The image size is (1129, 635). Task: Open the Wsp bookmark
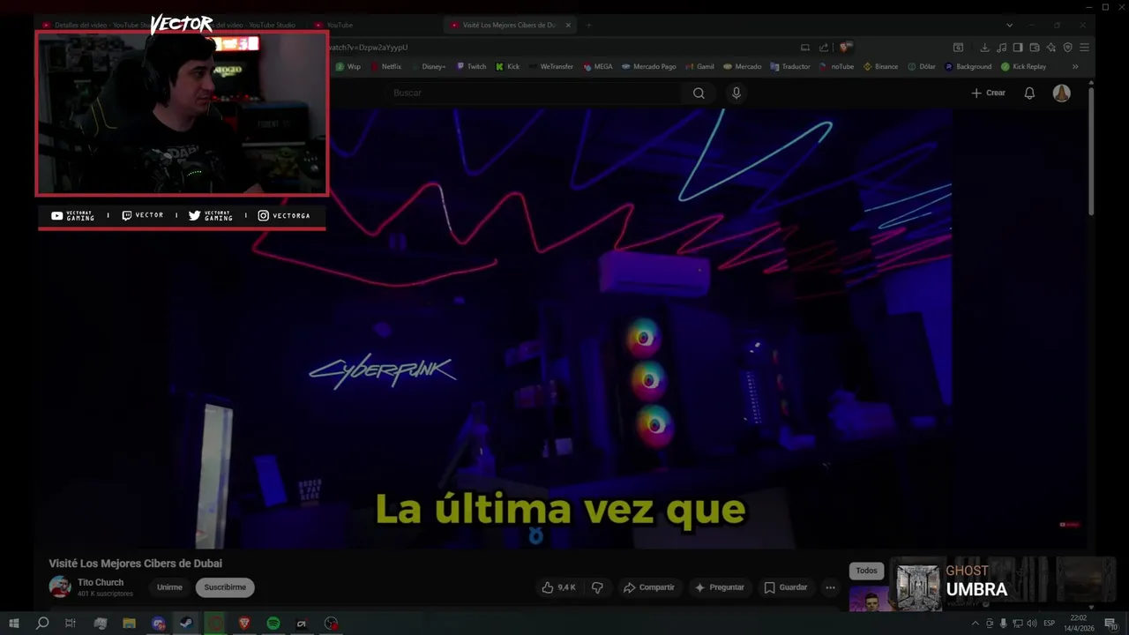click(x=348, y=66)
